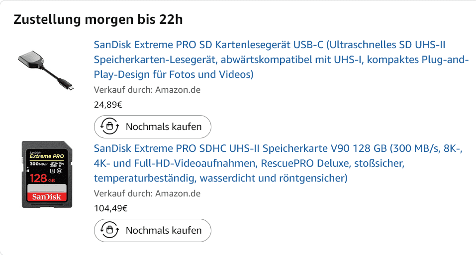
Task: Click the Zustellung morgen bis 22h heading
Action: [98, 20]
